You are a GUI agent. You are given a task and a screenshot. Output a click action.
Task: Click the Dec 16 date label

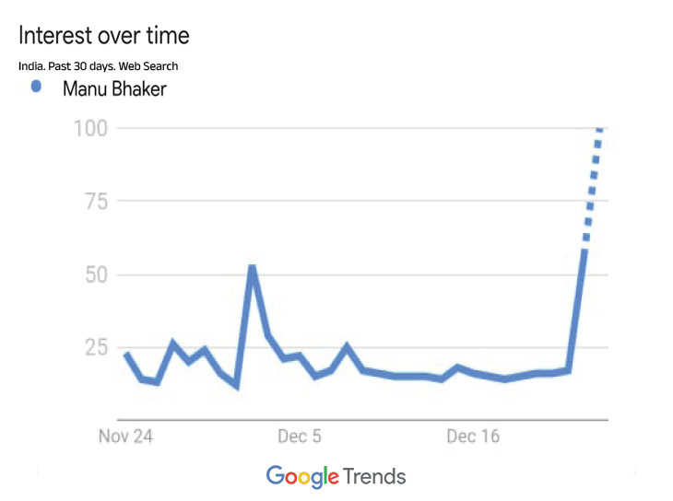pos(473,436)
